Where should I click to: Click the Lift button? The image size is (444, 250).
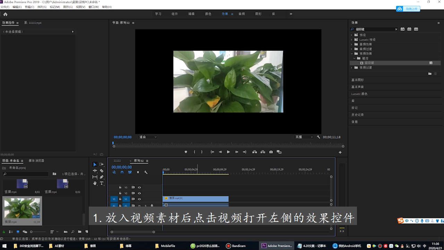pos(254,152)
